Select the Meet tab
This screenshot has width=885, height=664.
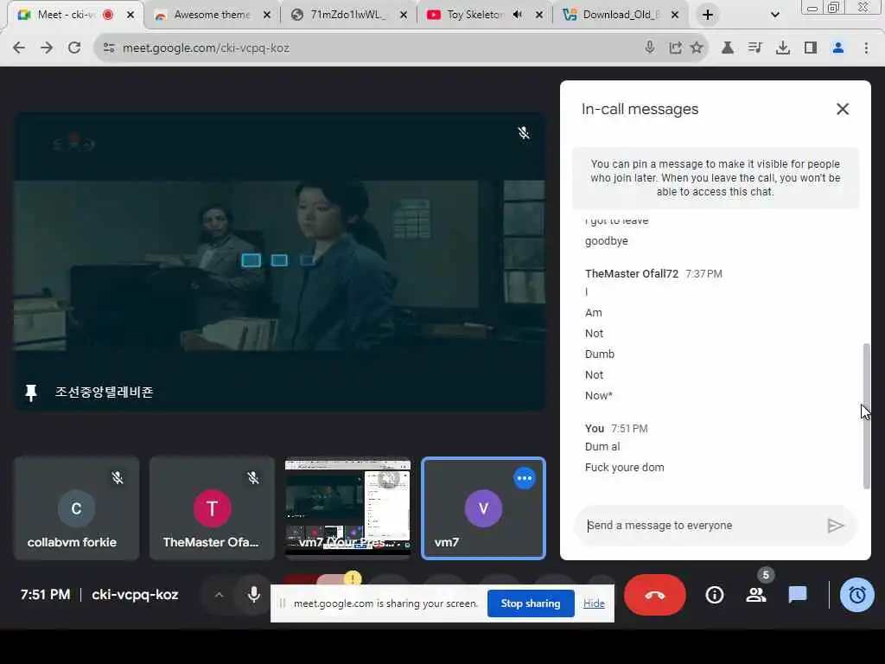(65, 15)
